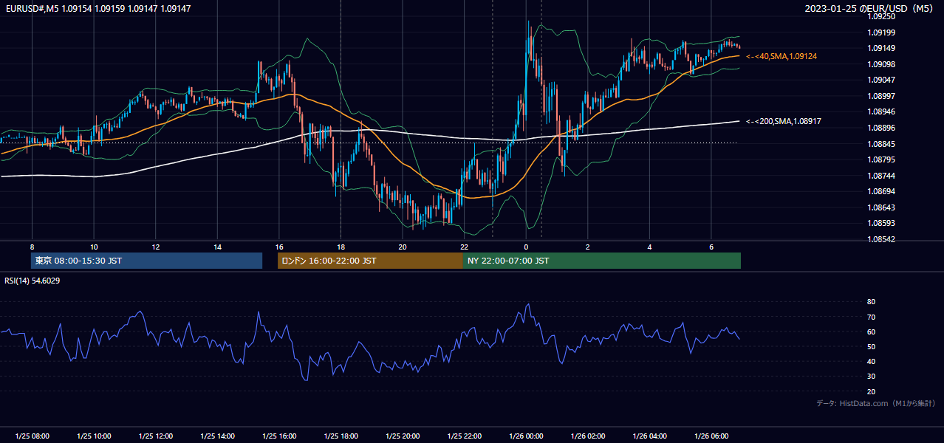Click the NY 22:00-07:00 JST session bar
Image resolution: width=944 pixels, height=443 pixels.
(602, 261)
